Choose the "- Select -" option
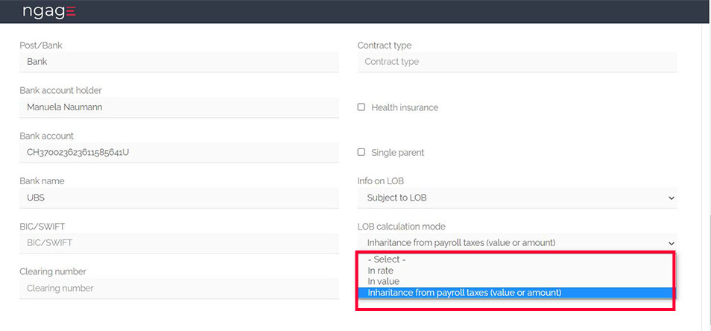Screen dimensions: 711x331 (387, 259)
